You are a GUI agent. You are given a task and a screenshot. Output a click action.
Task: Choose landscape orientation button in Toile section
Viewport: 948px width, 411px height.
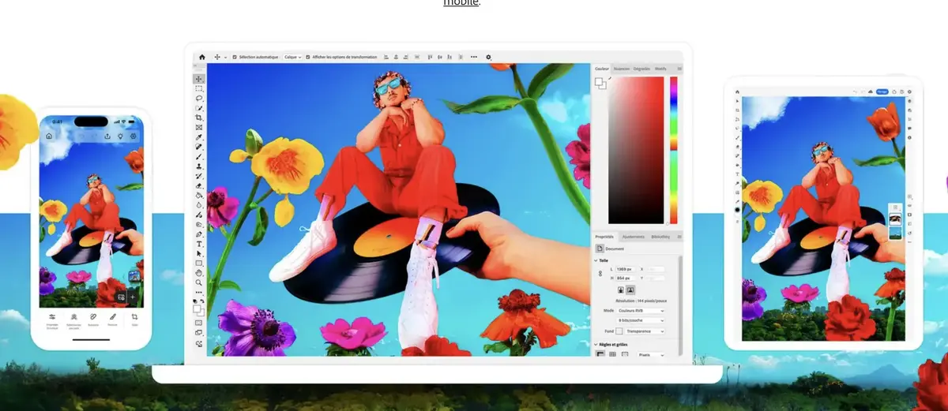tap(630, 290)
